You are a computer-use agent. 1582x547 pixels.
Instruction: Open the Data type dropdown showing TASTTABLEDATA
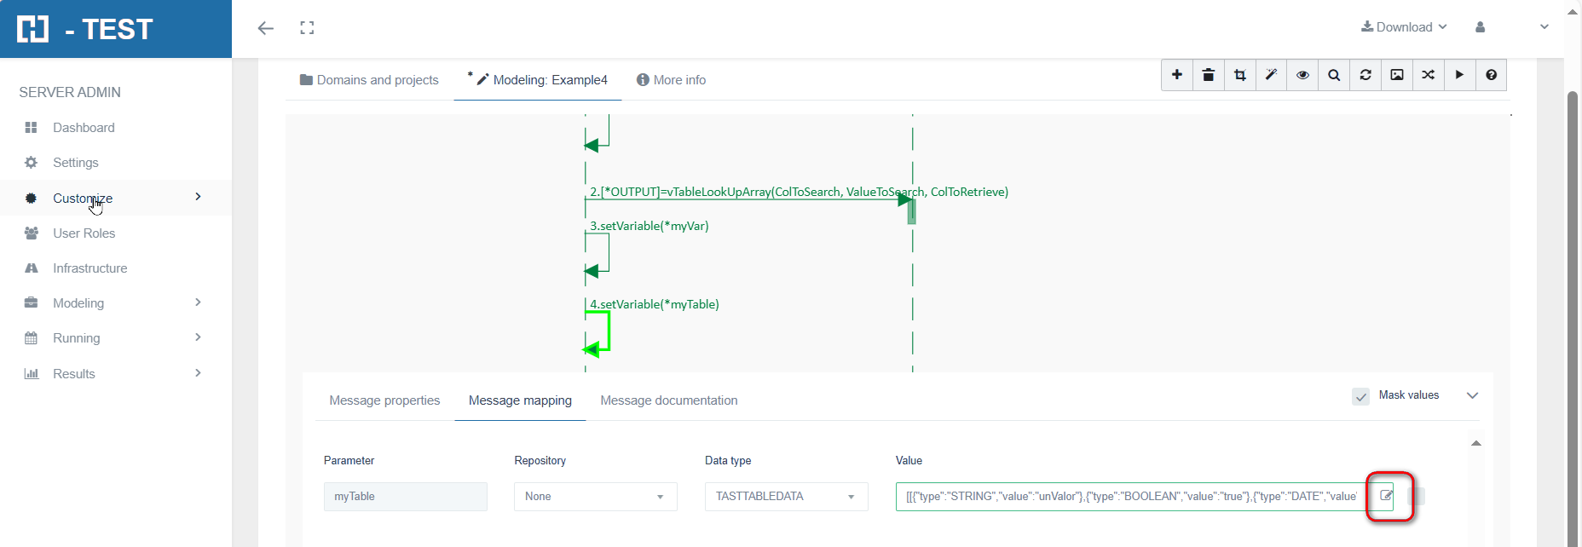[786, 497]
